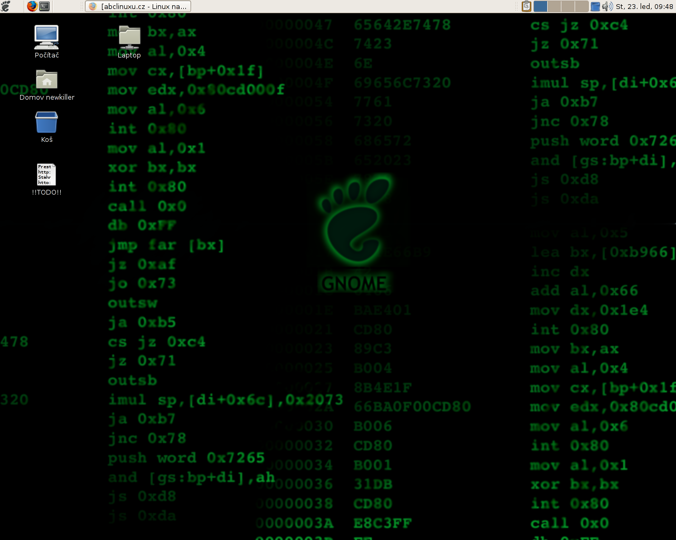The image size is (676, 540).
Task: Open the GNOME foot main menu
Action: [x=6, y=6]
